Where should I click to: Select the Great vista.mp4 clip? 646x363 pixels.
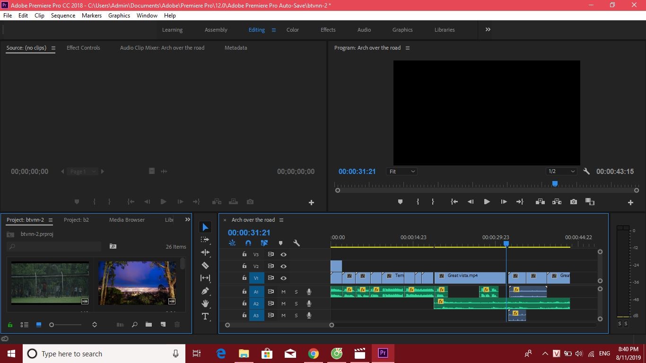pyautogui.click(x=470, y=278)
